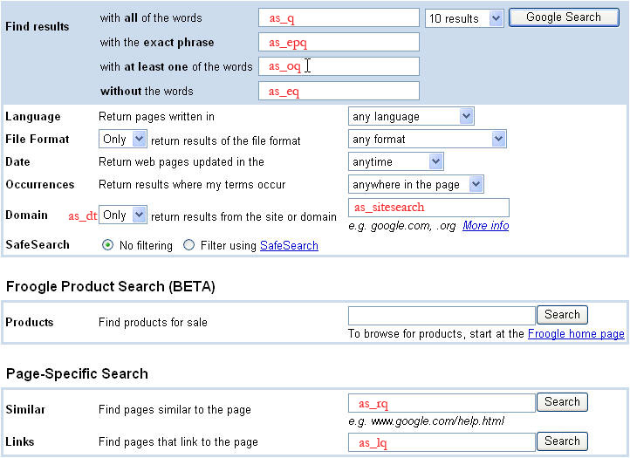Click the site or domain input field
The width and height of the screenshot is (630, 458).
(428, 208)
